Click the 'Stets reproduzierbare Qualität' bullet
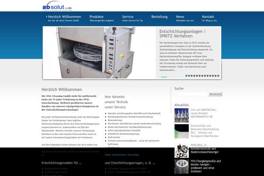The height and width of the screenshot is (176, 264). point(124,131)
